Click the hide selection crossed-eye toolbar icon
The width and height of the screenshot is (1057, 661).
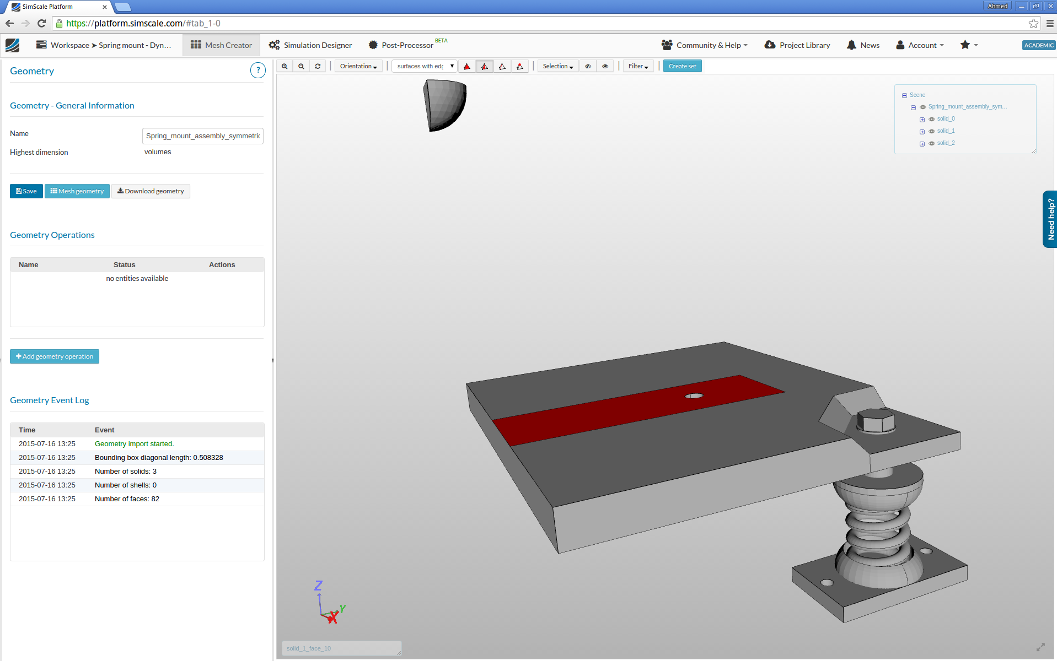[588, 66]
